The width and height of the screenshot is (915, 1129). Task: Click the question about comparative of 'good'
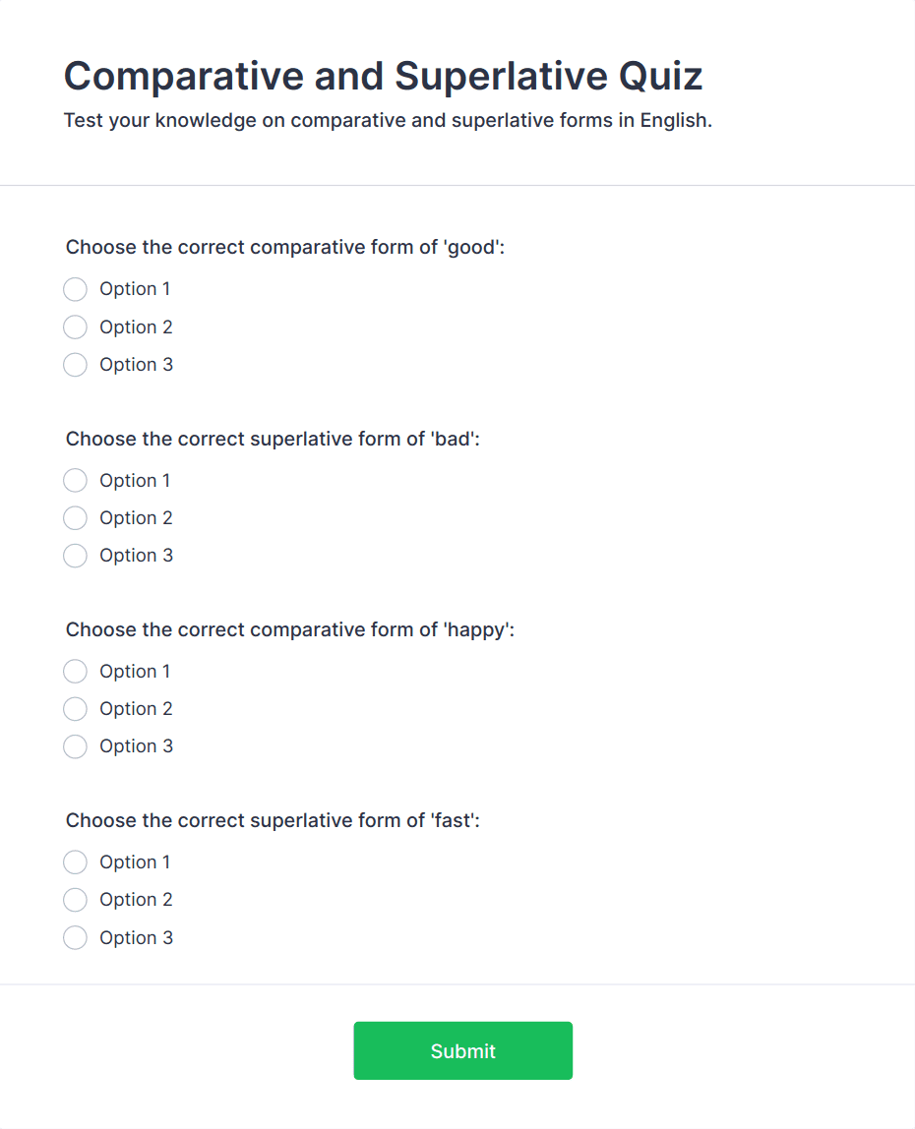[285, 247]
